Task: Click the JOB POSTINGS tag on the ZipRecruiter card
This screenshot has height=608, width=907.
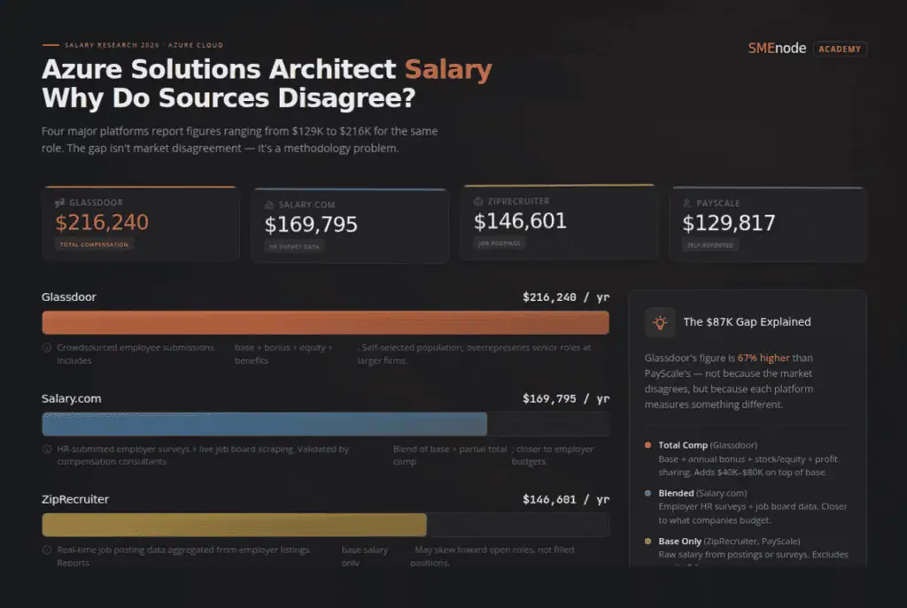Action: pyautogui.click(x=499, y=242)
